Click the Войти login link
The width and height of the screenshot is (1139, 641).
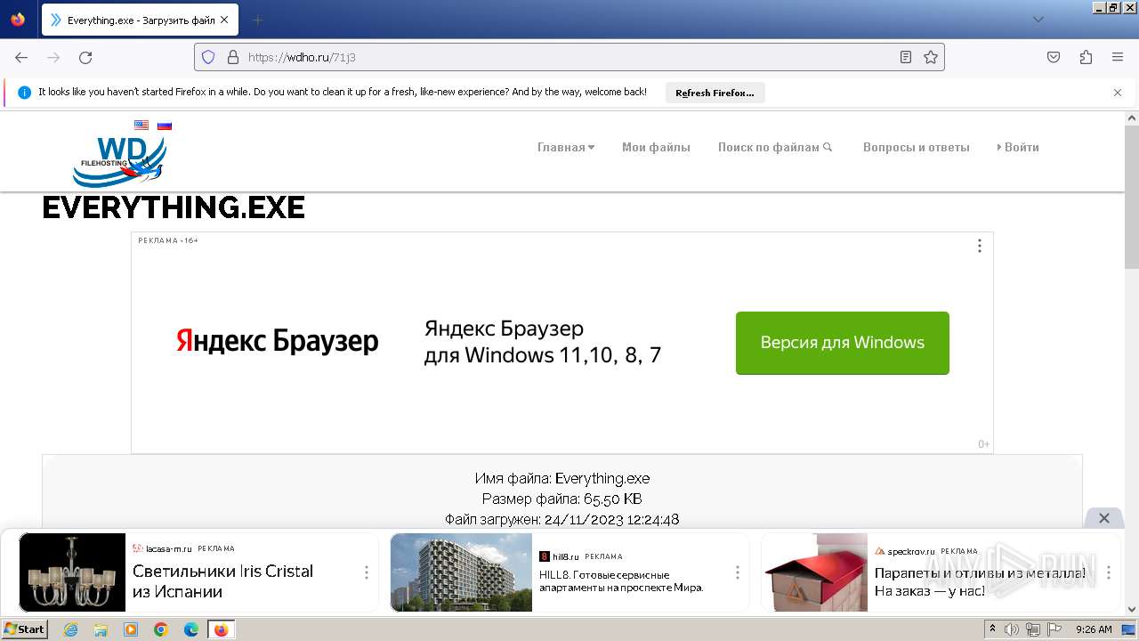pyautogui.click(x=1018, y=148)
